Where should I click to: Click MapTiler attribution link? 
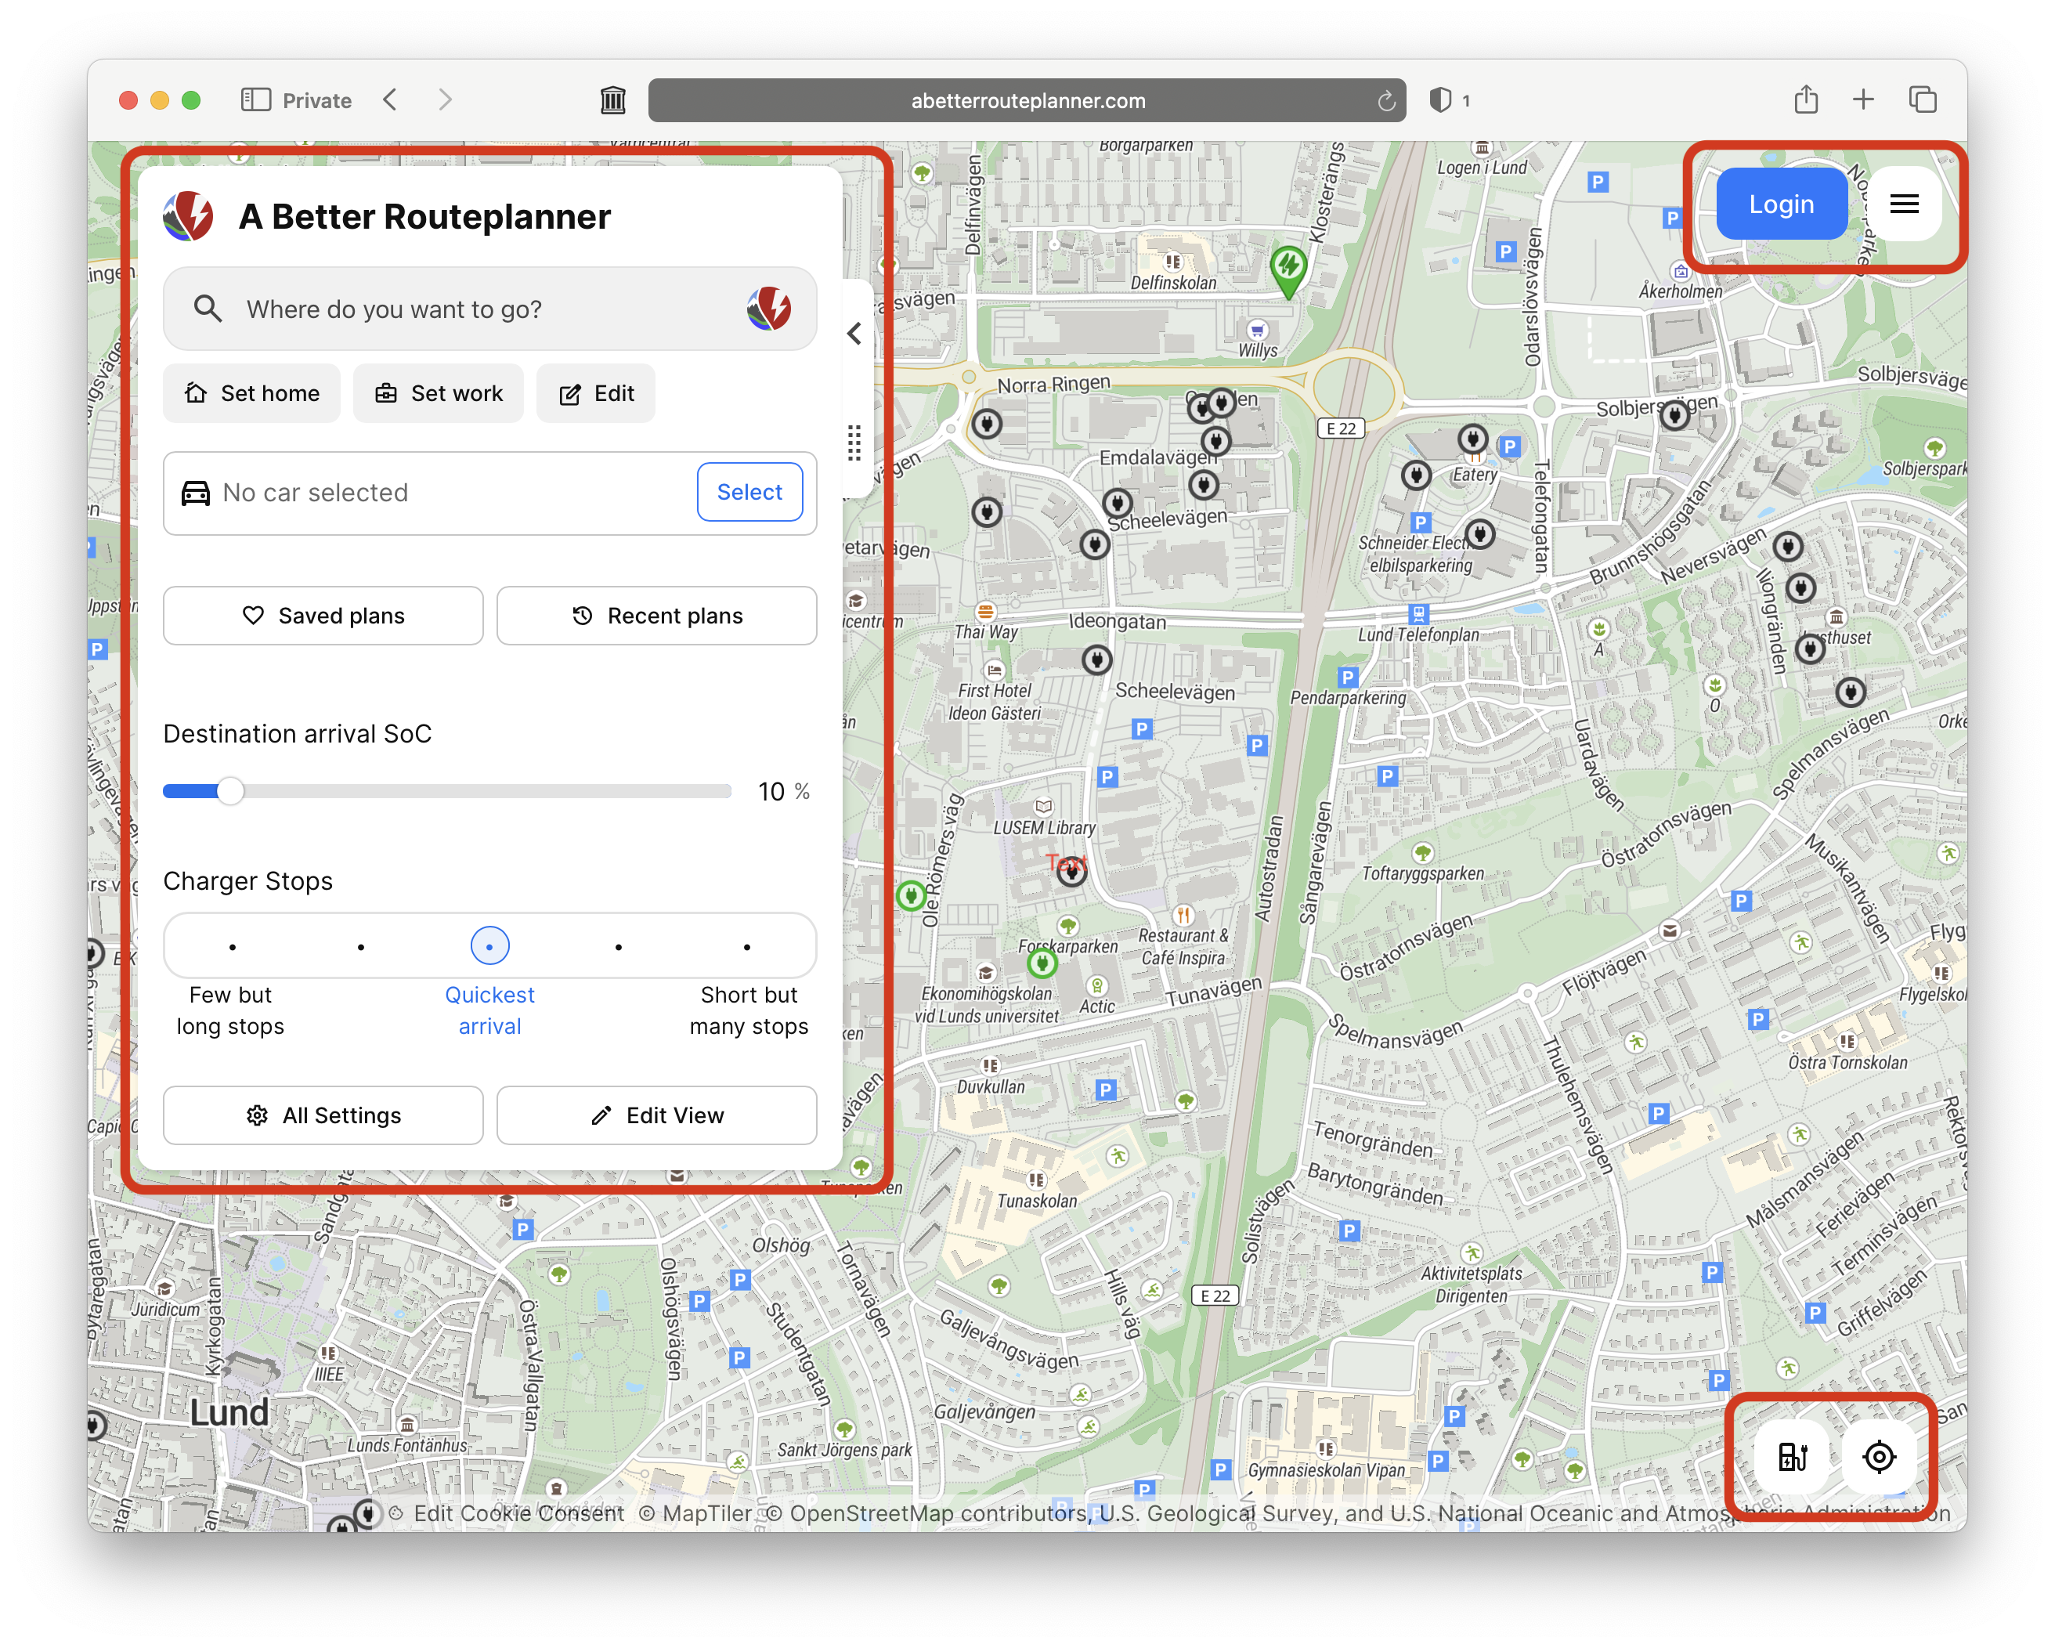coord(695,1513)
